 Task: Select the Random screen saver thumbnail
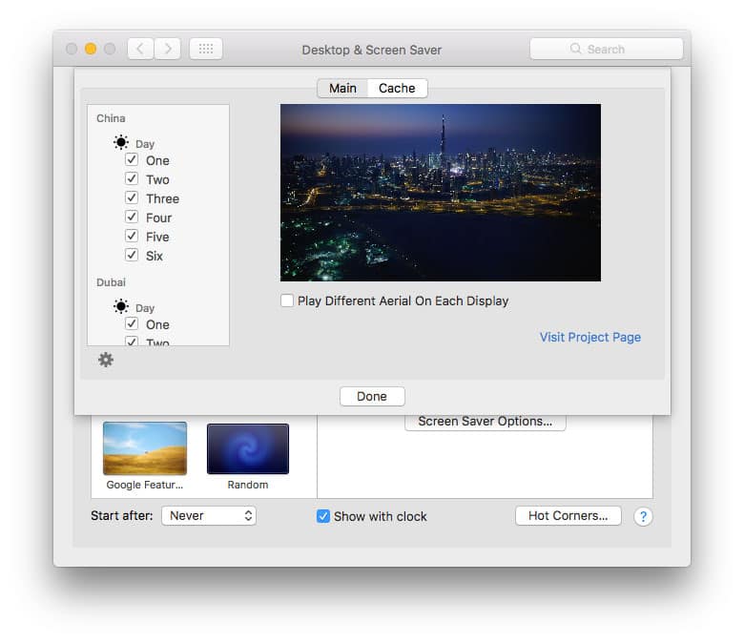point(247,449)
